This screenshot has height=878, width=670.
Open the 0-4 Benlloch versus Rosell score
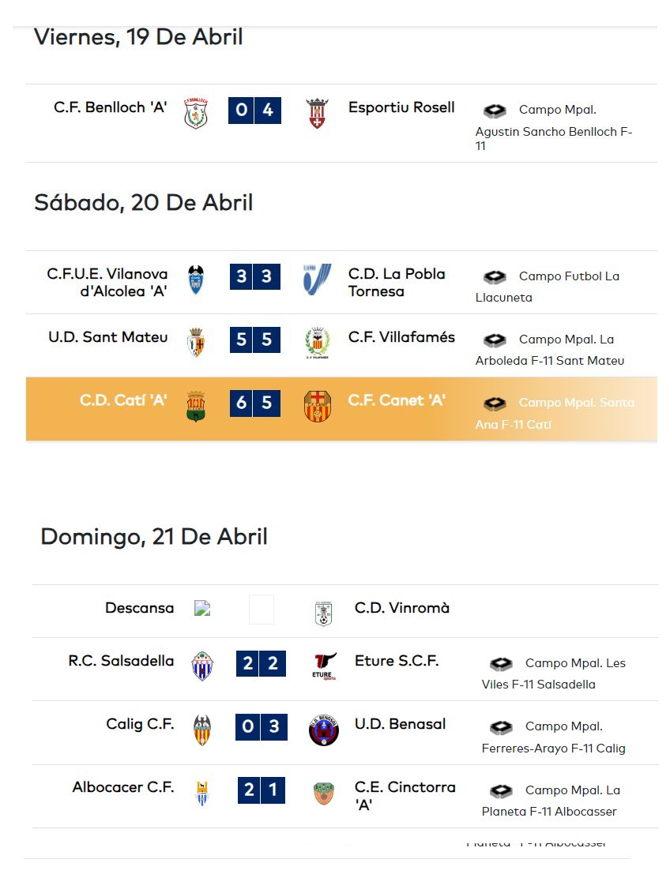[254, 111]
